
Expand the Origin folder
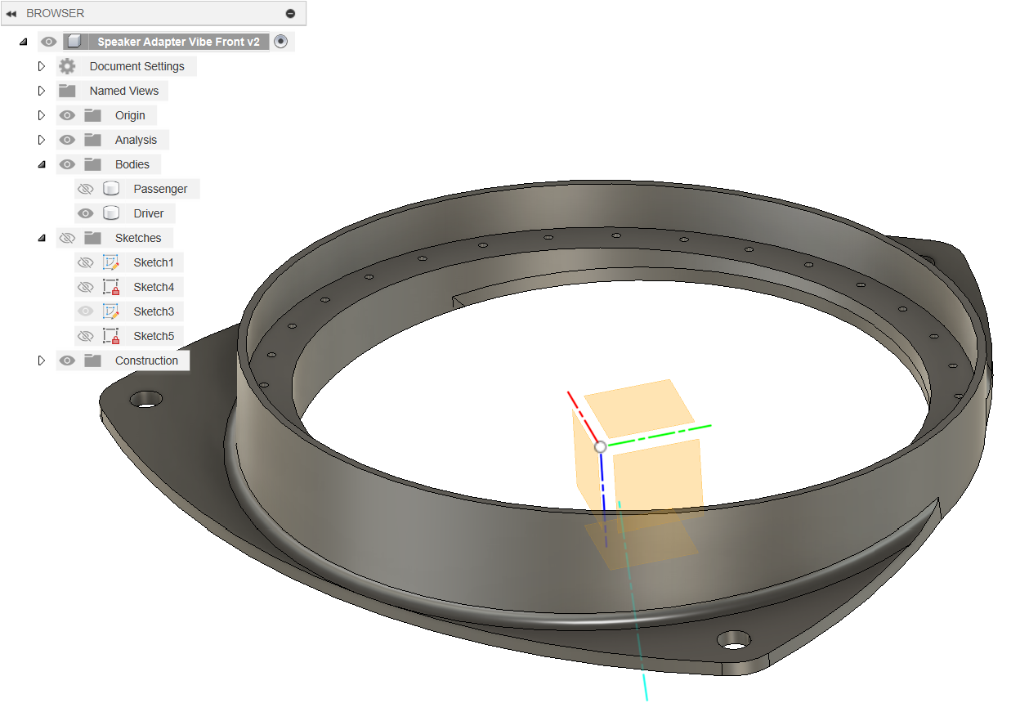click(x=42, y=115)
